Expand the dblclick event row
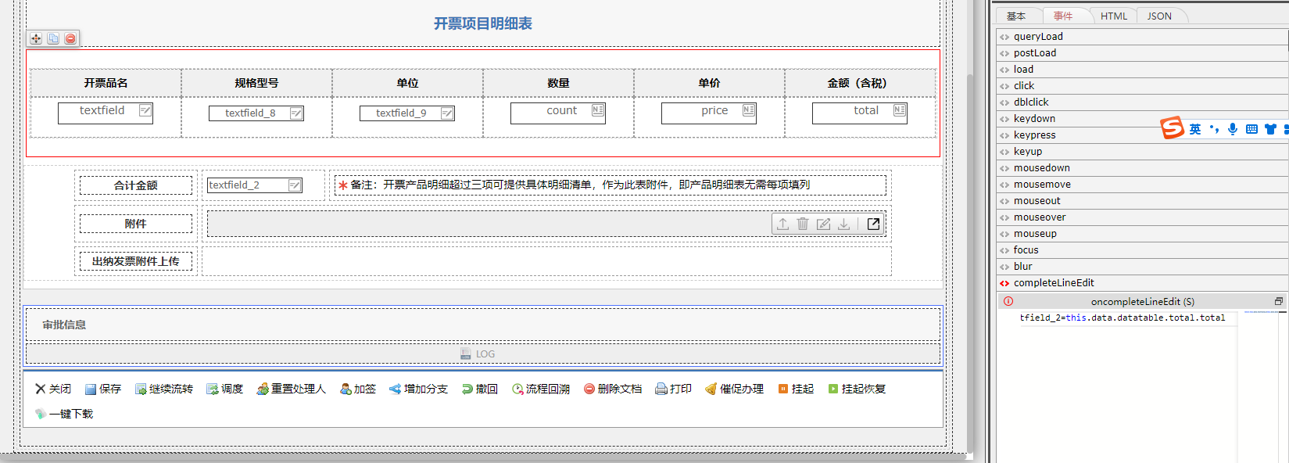1289x463 pixels. coord(1142,102)
